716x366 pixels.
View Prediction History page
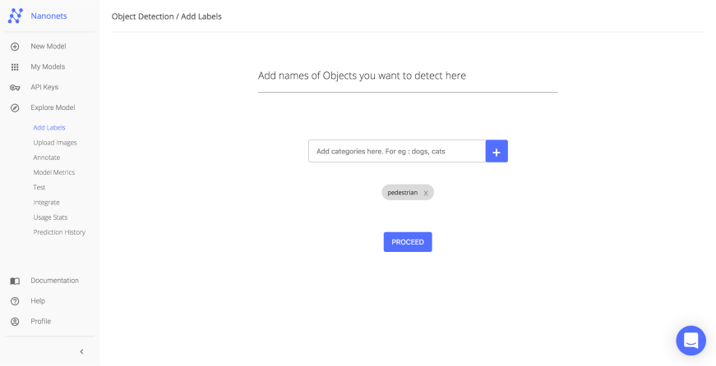pyautogui.click(x=59, y=232)
